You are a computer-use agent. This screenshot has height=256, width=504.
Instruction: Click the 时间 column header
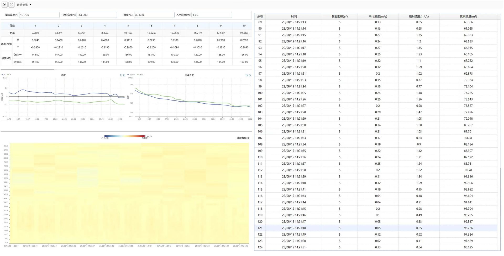[x=294, y=16]
